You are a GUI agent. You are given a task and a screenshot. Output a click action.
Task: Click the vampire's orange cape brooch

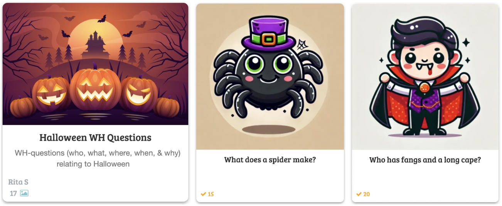click(x=425, y=88)
